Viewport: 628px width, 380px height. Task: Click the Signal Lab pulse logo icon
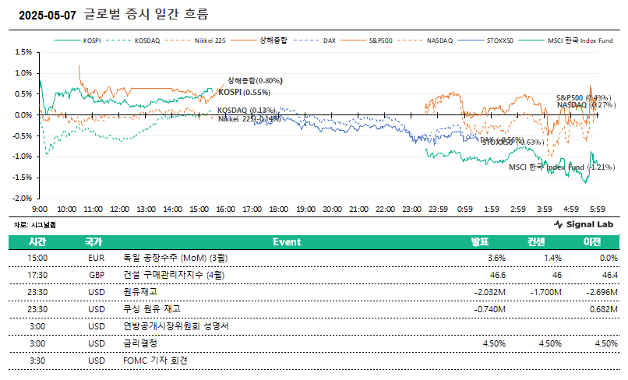coord(559,224)
